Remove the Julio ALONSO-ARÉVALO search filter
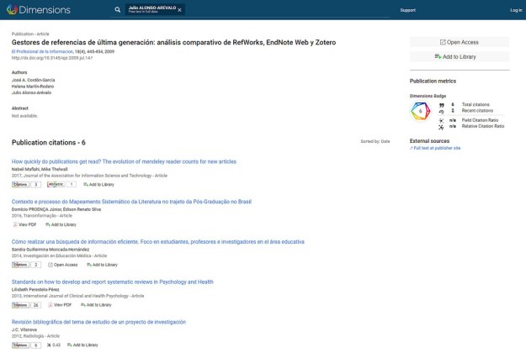This screenshot has height=358, width=526. point(179,10)
